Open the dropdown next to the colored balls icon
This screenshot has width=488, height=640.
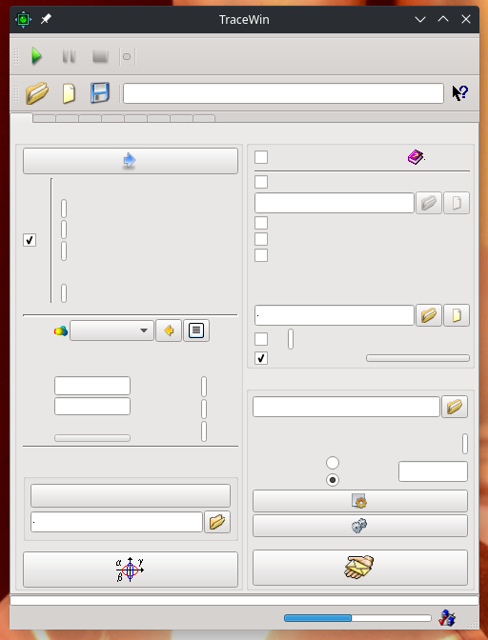[112, 330]
